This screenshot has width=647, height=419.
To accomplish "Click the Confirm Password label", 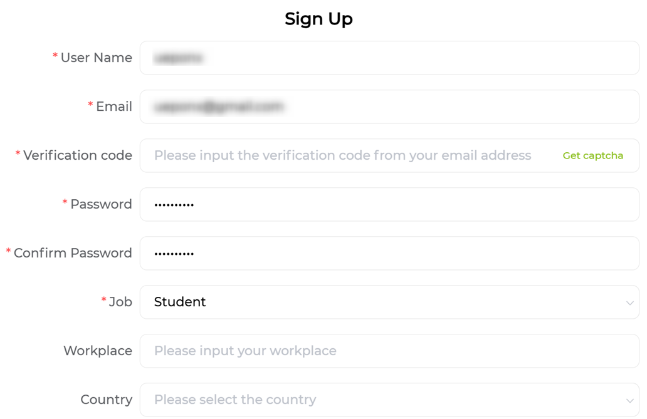I will pyautogui.click(x=73, y=253).
